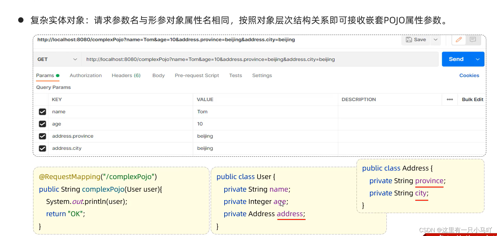Click the request URL input field

pos(260,59)
